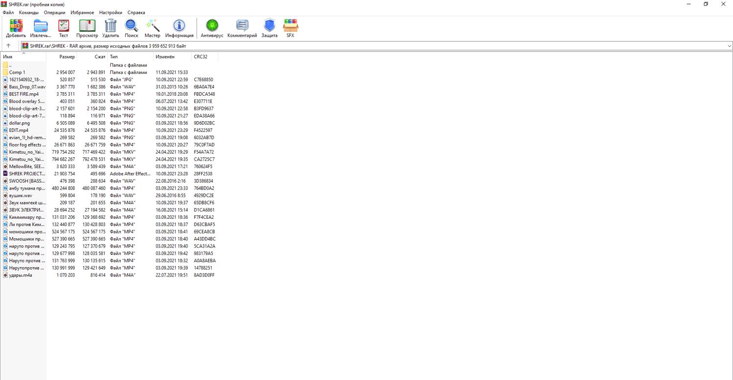Select the Ли против Ким file name
Screen dimensions: 733x380
pos(27,224)
